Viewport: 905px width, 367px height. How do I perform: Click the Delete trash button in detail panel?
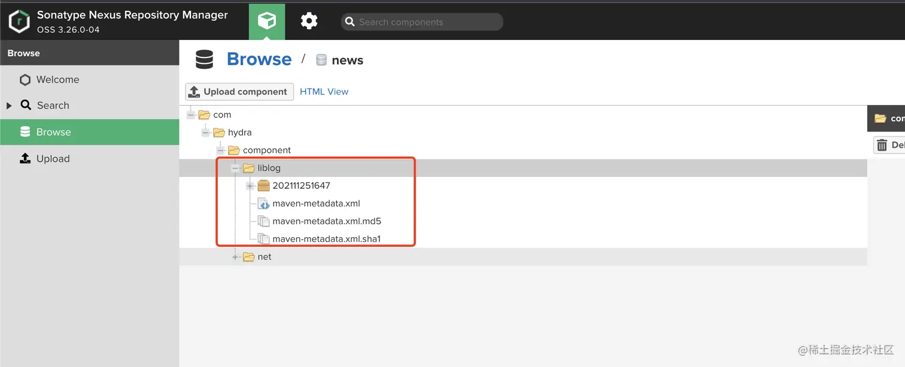point(889,145)
